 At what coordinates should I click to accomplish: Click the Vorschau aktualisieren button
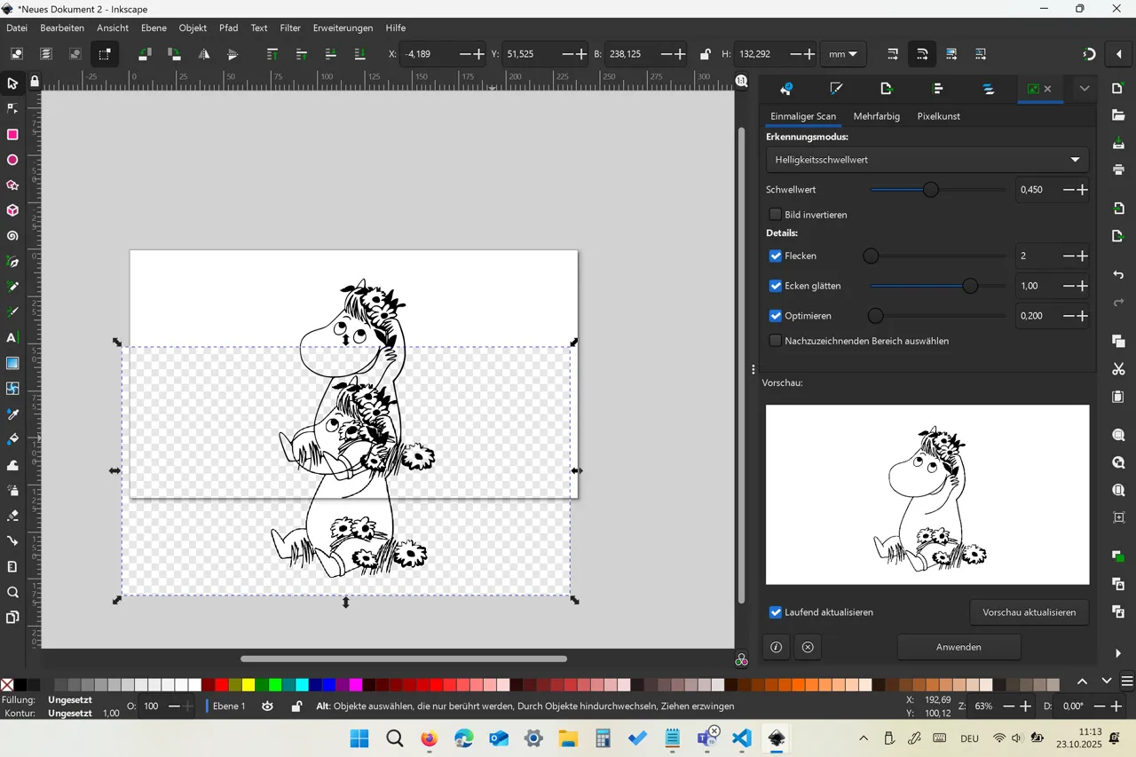click(1029, 612)
